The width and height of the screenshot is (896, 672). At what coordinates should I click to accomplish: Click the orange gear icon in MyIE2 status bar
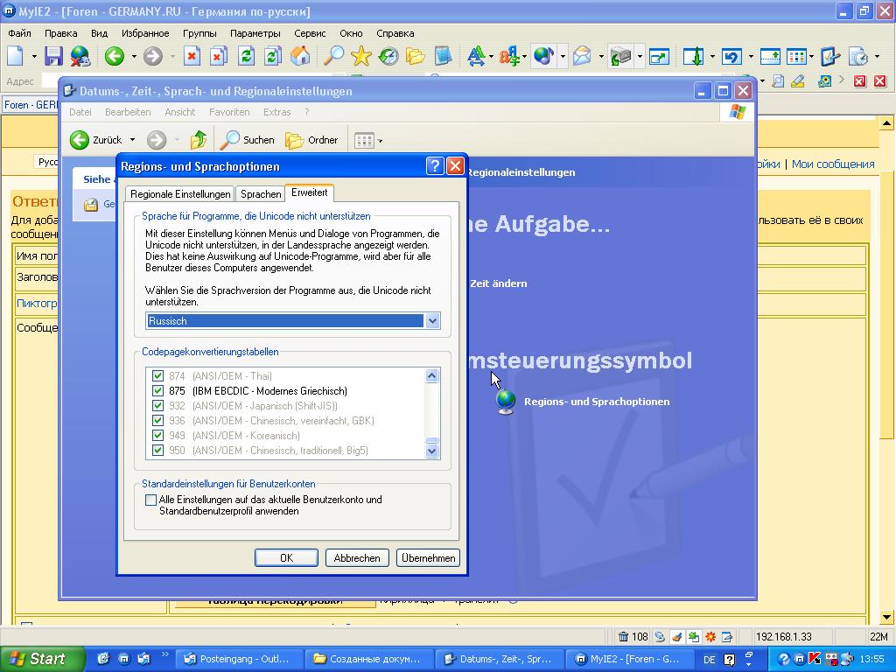(710, 637)
